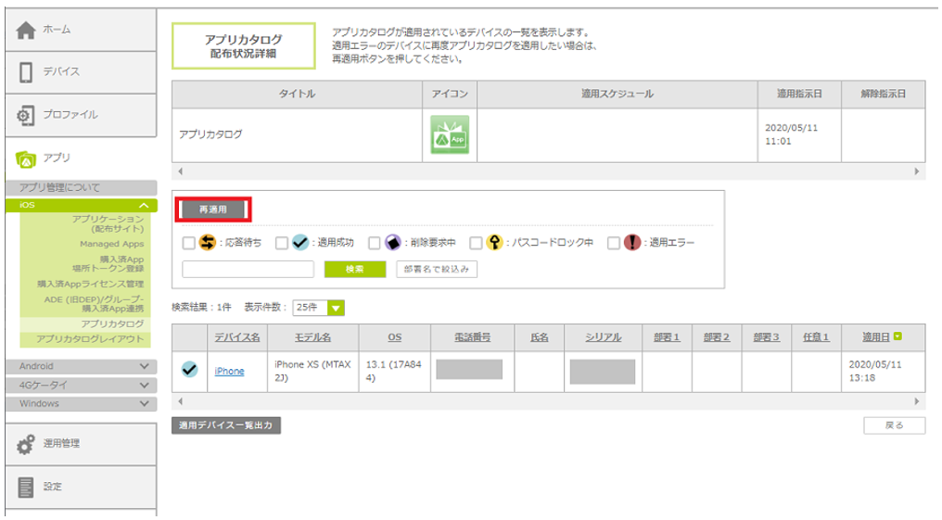Screen dimensions: 942x520
Task: Open the デバイス phone icon
Action: (26, 72)
